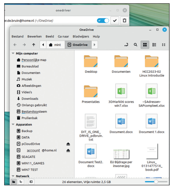Select ~$Adressen-SAPcompleet.xlsx file
170x187 pixels.
pyautogui.click(x=152, y=91)
